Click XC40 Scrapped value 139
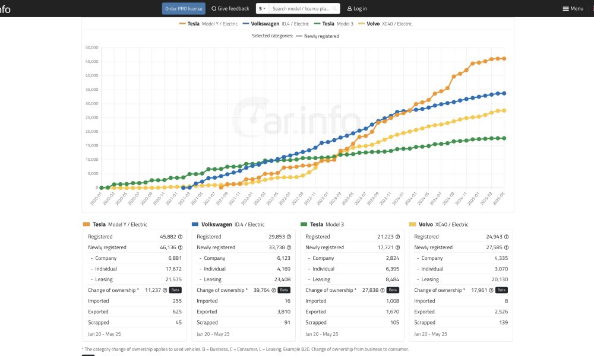Screen dimensions: 594x356 pyautogui.click(x=504, y=323)
